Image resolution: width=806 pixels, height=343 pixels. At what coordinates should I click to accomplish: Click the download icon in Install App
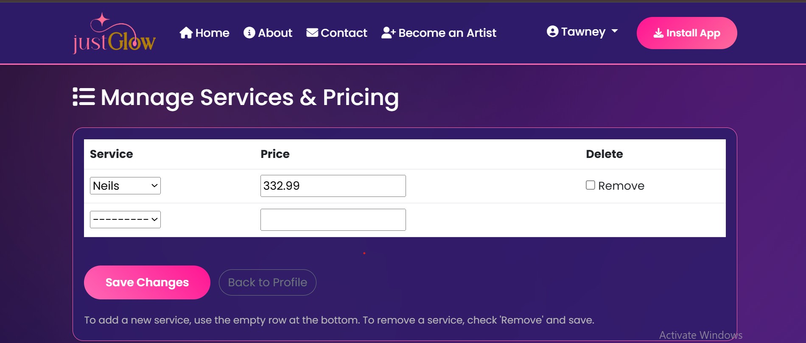pyautogui.click(x=658, y=33)
